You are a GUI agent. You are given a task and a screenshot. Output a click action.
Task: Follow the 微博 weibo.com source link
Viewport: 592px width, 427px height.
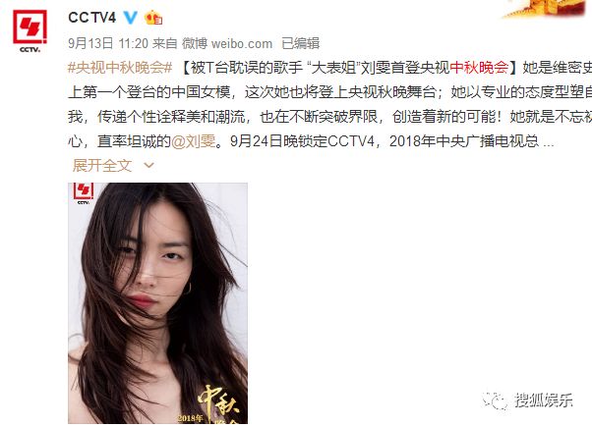(227, 43)
